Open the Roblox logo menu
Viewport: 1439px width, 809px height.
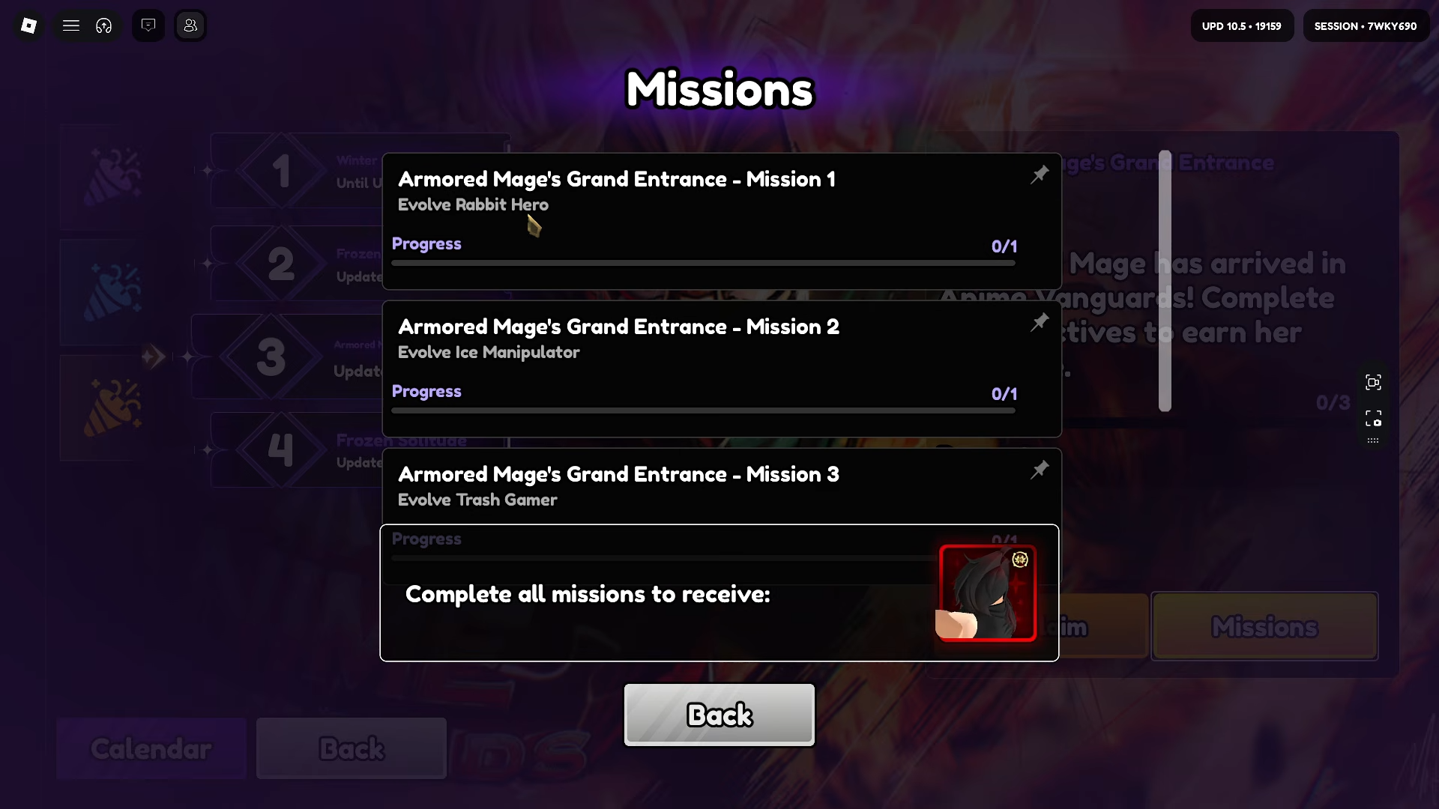pyautogui.click(x=28, y=25)
